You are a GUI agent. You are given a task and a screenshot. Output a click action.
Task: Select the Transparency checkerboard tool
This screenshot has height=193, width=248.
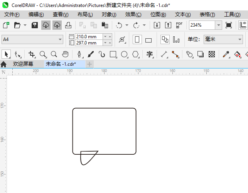(212, 55)
